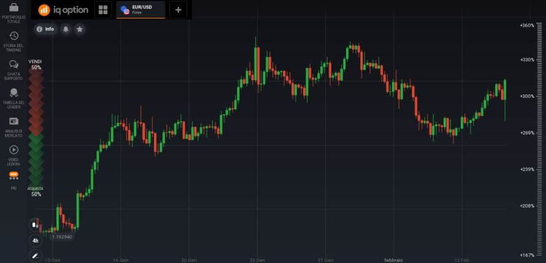This screenshot has height=263, width=546.
Task: Open Portafoglio Totale in the sidebar
Action: [x=14, y=13]
